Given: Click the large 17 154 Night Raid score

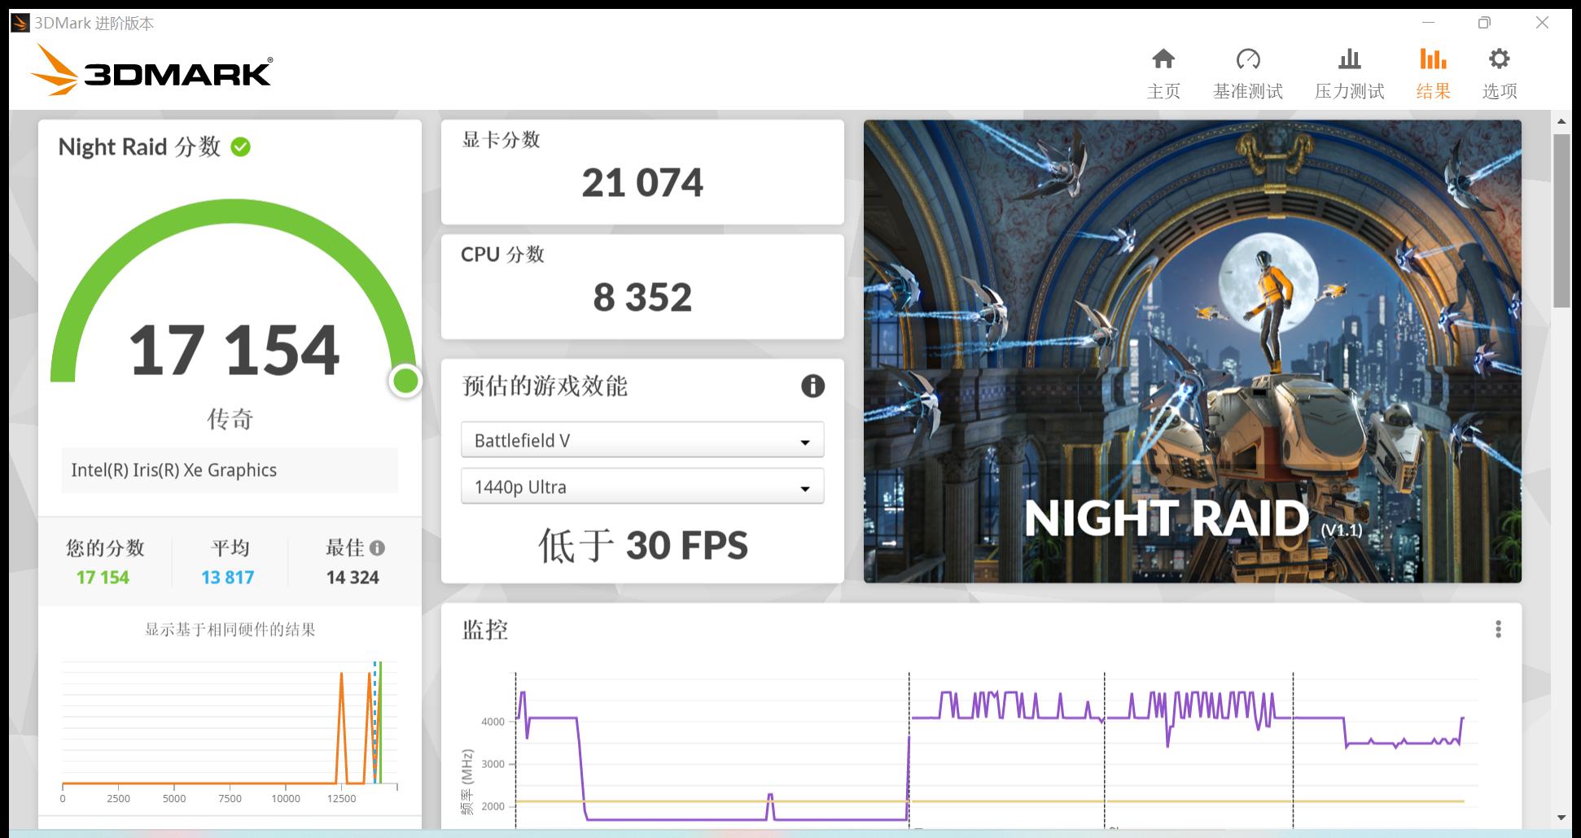Looking at the screenshot, I should pos(234,350).
